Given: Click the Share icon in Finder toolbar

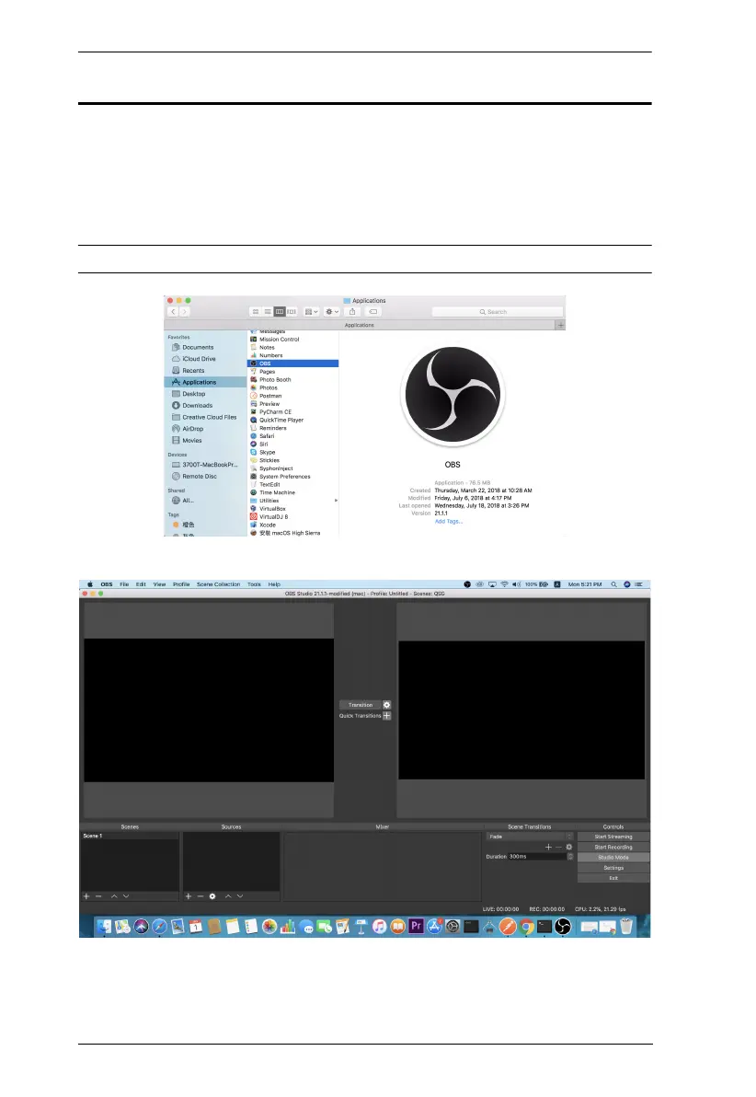Looking at the screenshot, I should click(x=351, y=312).
